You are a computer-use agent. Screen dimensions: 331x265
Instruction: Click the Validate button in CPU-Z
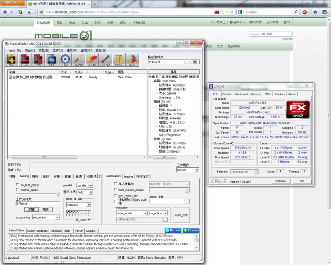(281, 181)
